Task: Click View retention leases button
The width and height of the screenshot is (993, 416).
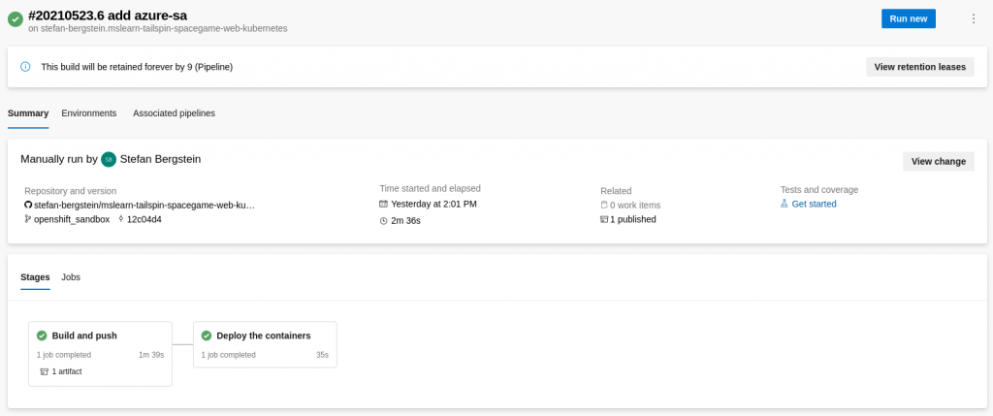Action: click(x=919, y=67)
